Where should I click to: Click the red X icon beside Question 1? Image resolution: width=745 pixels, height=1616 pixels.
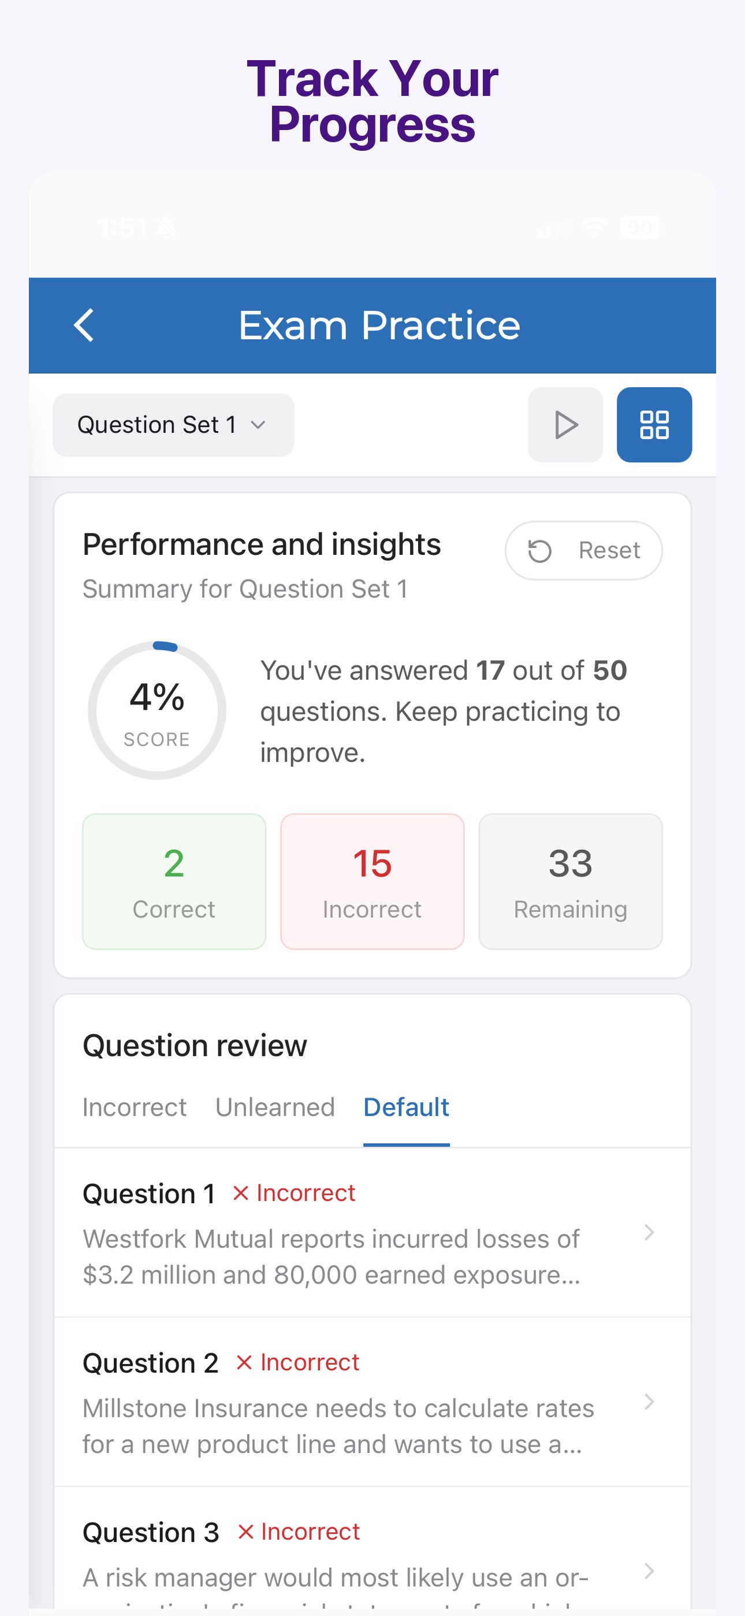coord(241,1193)
